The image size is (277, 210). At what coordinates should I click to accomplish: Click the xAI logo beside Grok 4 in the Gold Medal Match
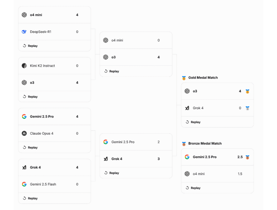(x=187, y=108)
